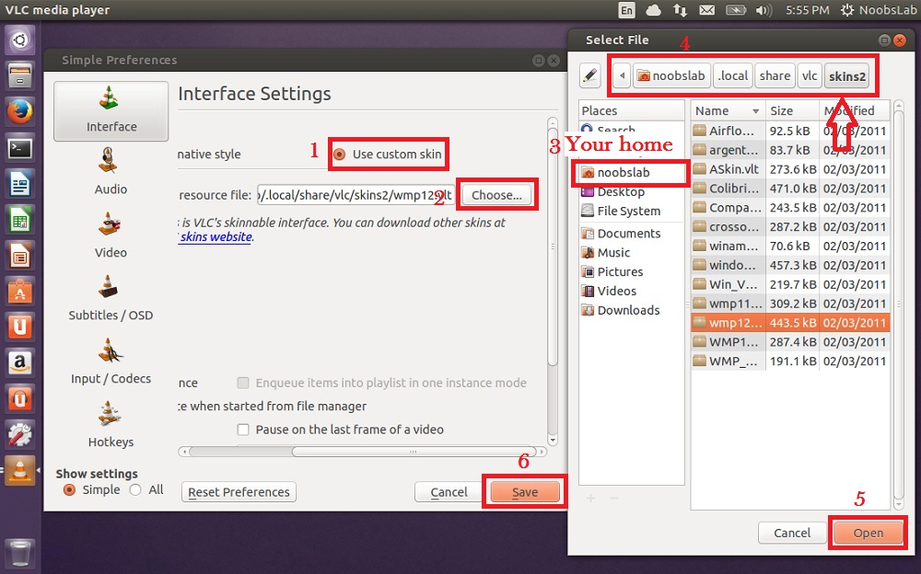Image resolution: width=921 pixels, height=574 pixels.
Task: Open the Terminal from the dock
Action: click(20, 148)
